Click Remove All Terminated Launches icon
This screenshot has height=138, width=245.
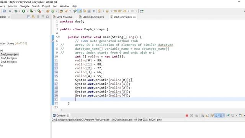tap(196, 115)
